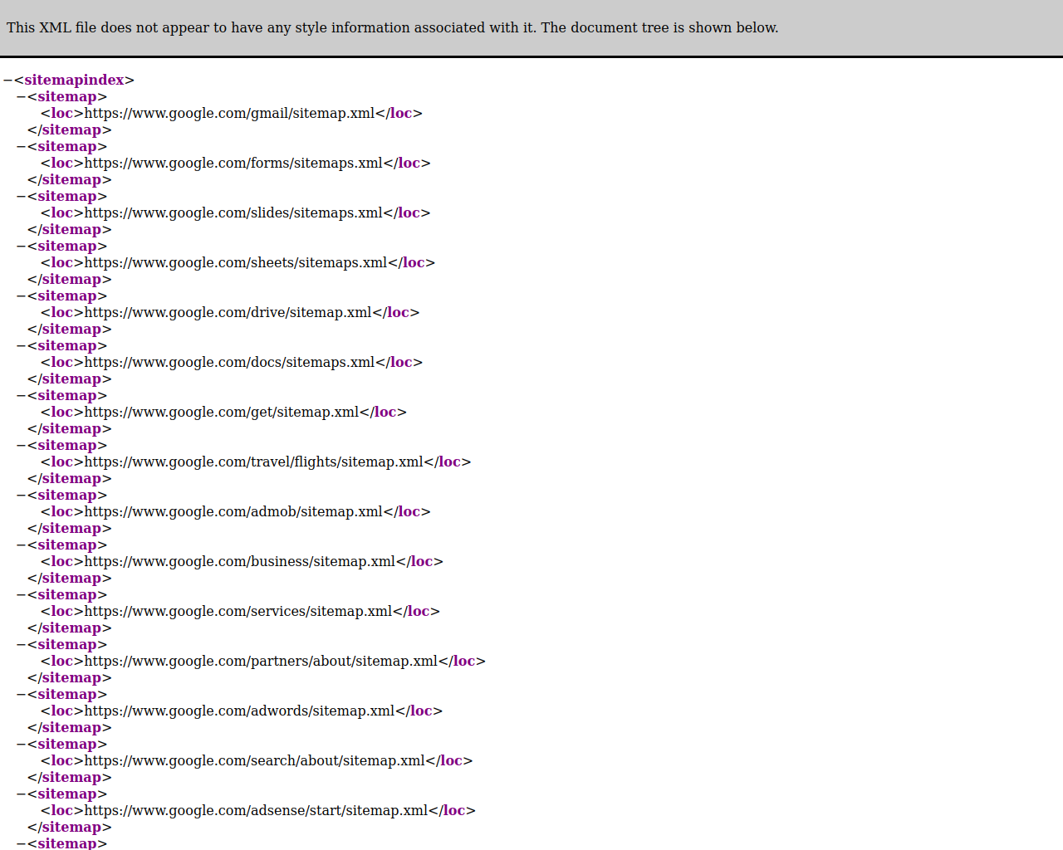The width and height of the screenshot is (1063, 850).
Task: Collapse sitemap node containing sheets URL
Action: pyautogui.click(x=21, y=247)
